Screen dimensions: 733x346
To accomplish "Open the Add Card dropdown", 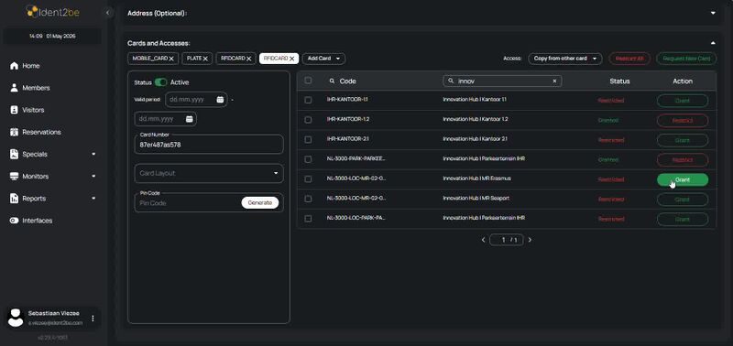I will [x=324, y=59].
